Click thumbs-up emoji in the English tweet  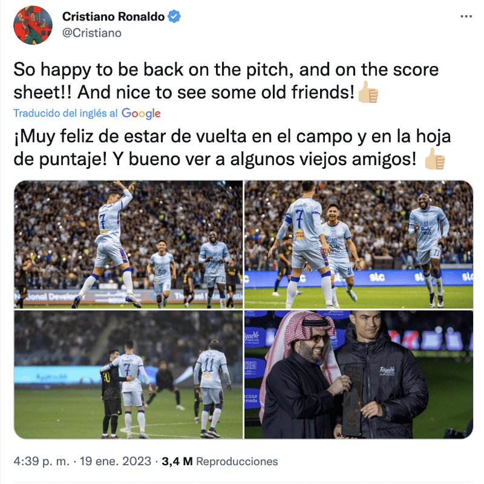click(368, 92)
